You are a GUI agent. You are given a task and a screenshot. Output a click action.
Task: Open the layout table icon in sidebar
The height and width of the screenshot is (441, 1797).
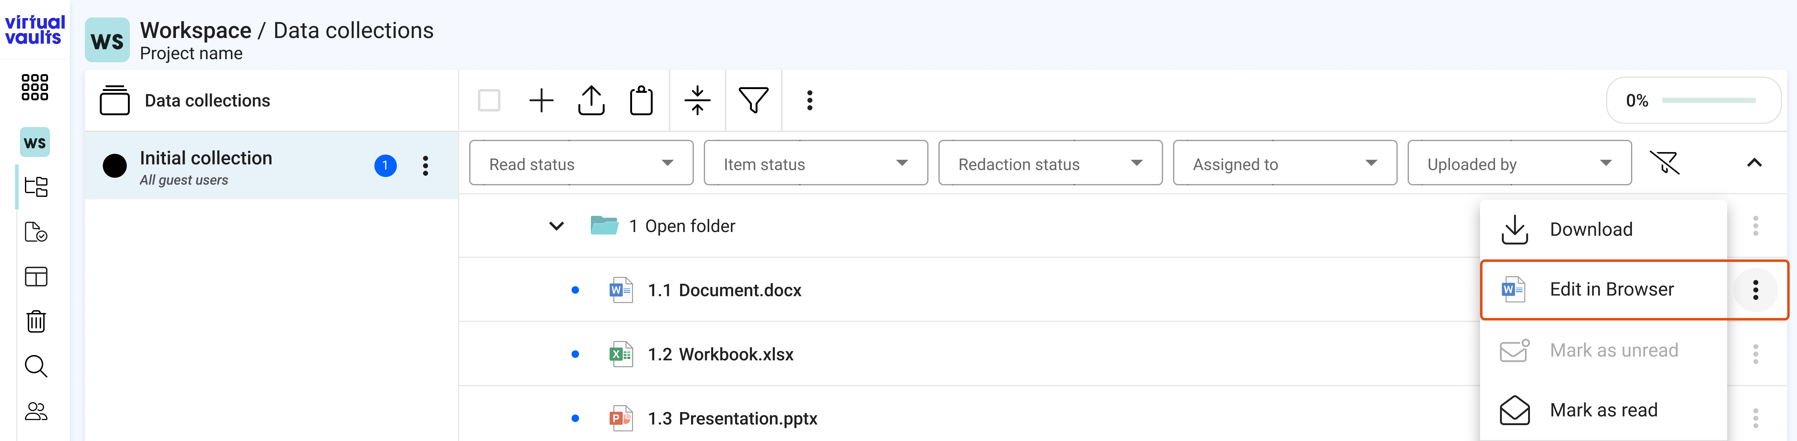[x=36, y=277]
